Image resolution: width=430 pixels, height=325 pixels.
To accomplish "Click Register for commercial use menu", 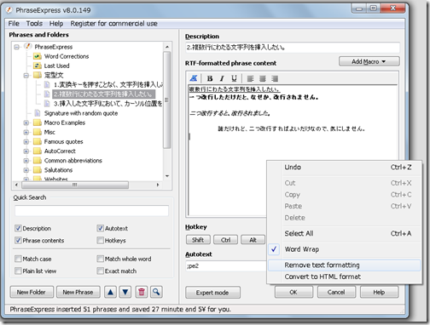I will 113,24.
